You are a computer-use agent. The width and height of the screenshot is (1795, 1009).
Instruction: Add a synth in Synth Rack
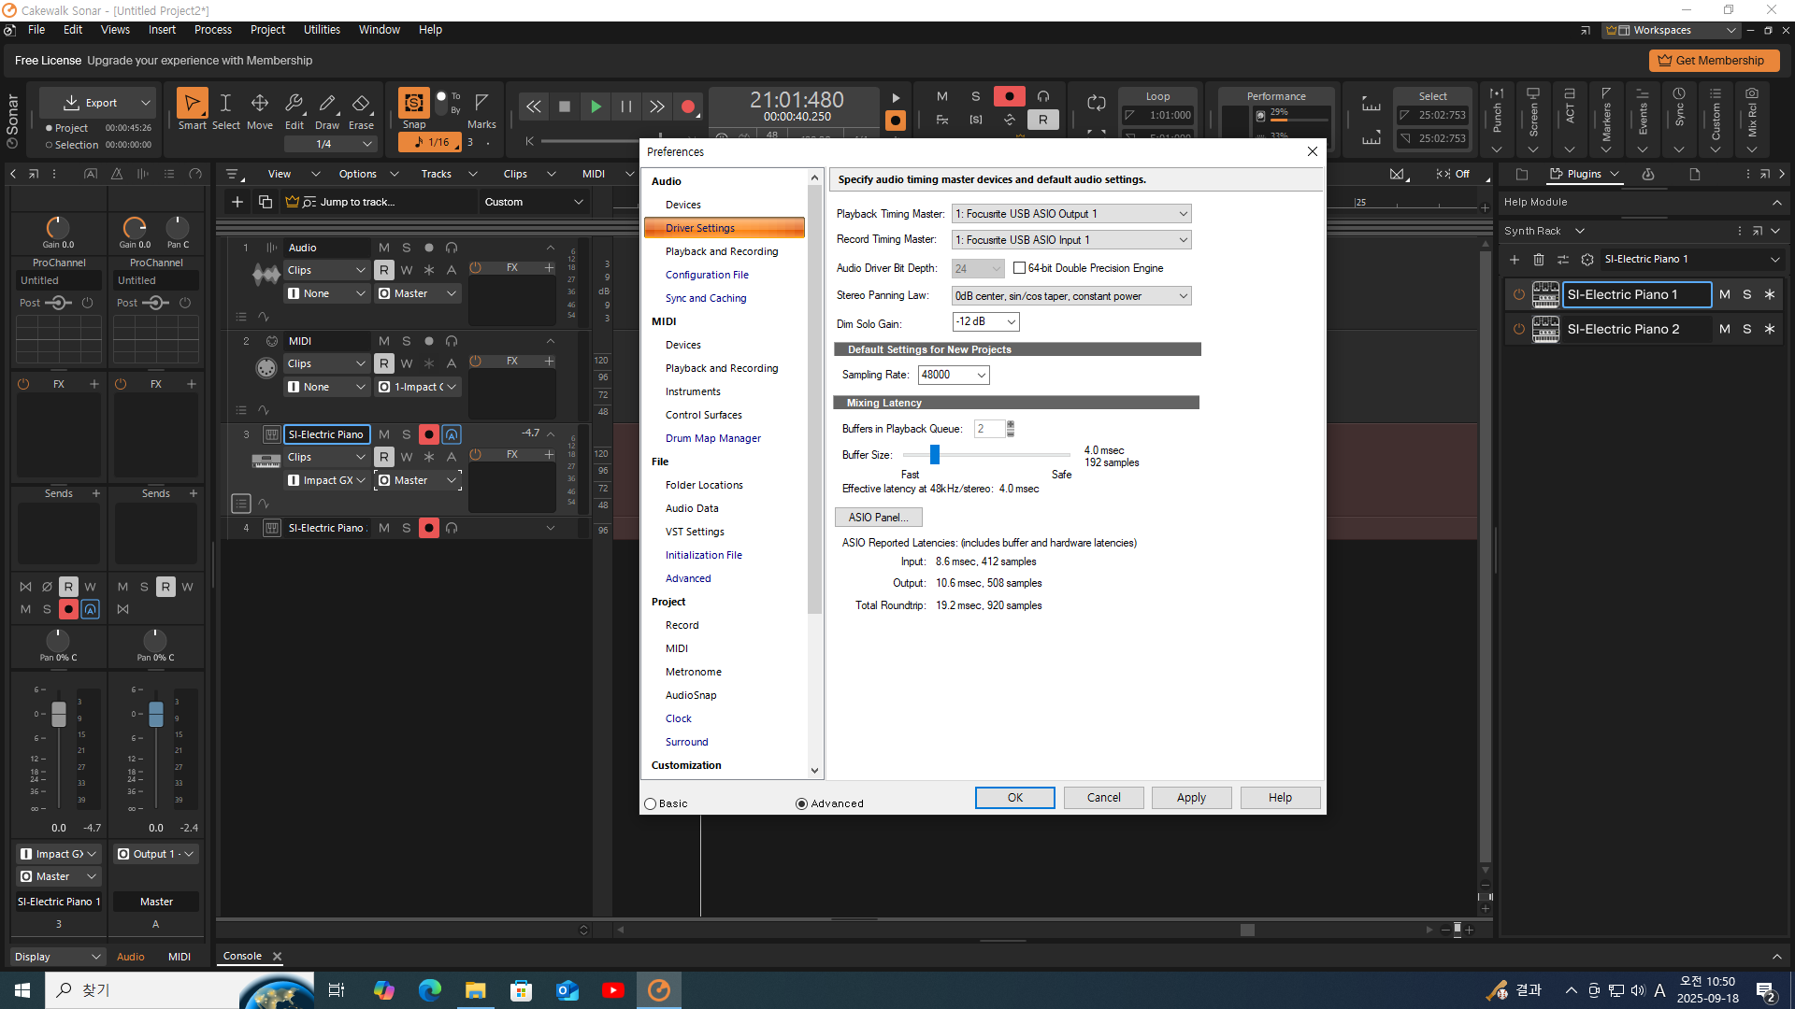pyautogui.click(x=1515, y=259)
